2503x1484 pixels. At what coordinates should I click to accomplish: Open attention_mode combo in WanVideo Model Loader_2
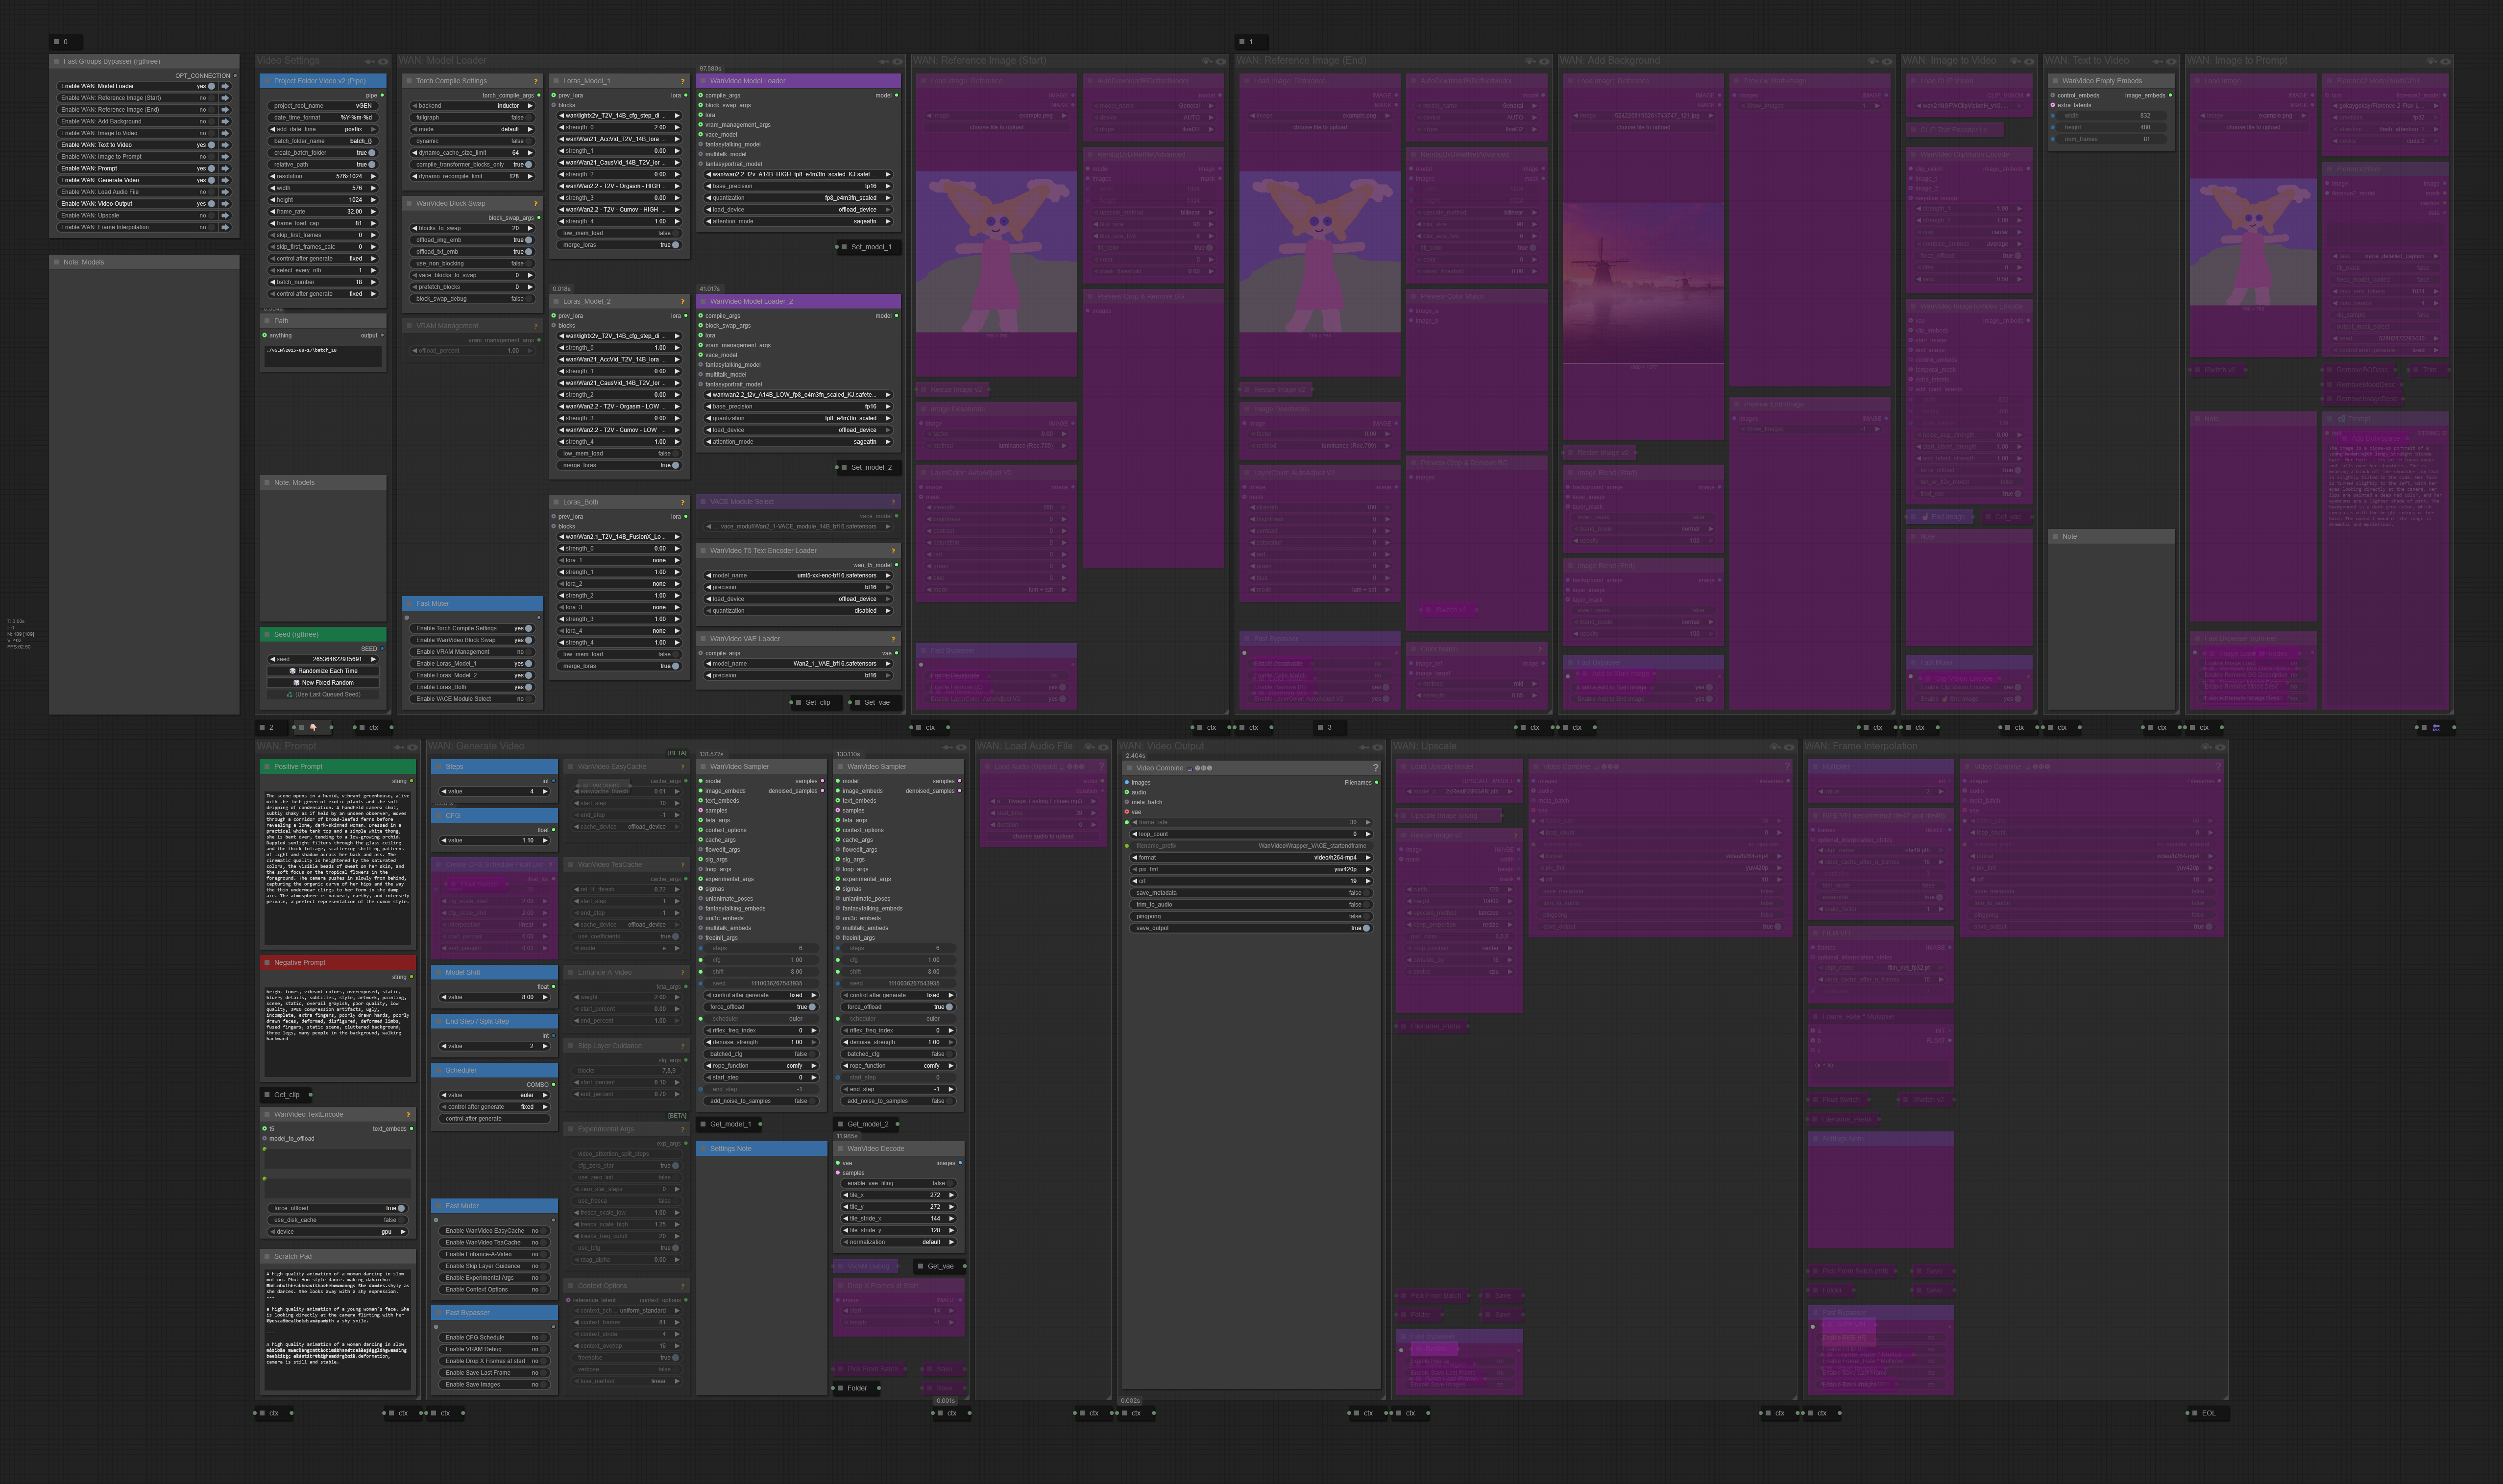click(798, 442)
